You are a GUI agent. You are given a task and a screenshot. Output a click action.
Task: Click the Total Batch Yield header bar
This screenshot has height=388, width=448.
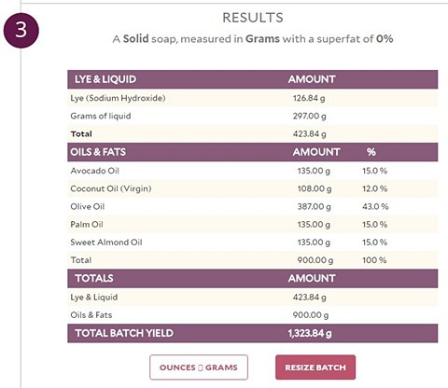click(253, 333)
